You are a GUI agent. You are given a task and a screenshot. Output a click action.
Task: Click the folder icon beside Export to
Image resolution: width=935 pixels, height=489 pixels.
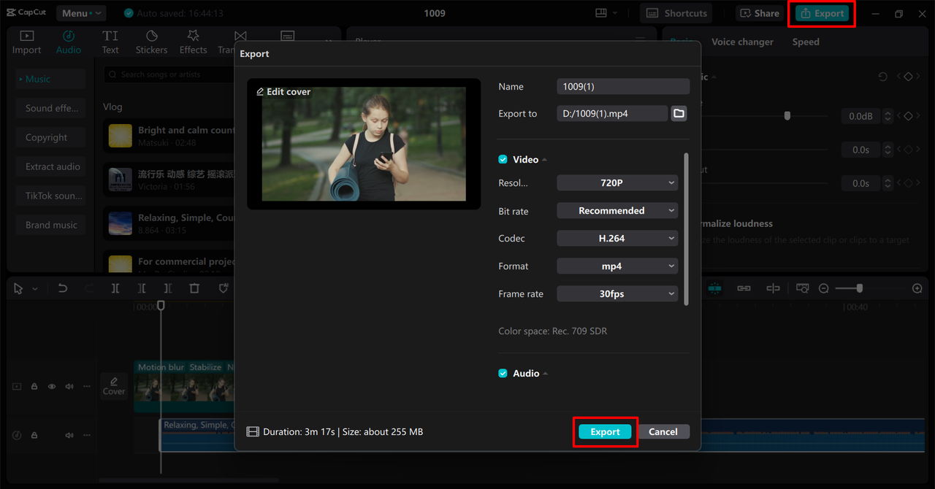point(679,113)
